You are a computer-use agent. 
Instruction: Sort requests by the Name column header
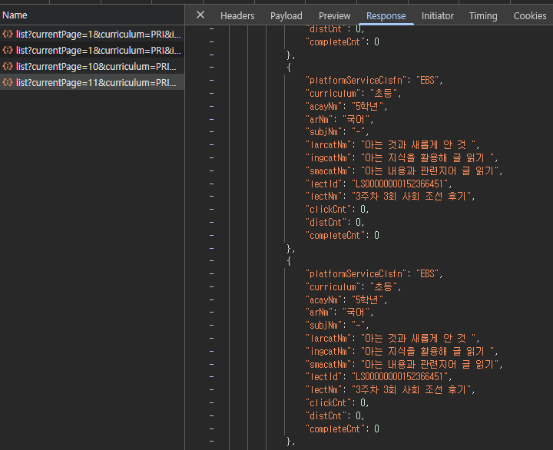[x=15, y=15]
